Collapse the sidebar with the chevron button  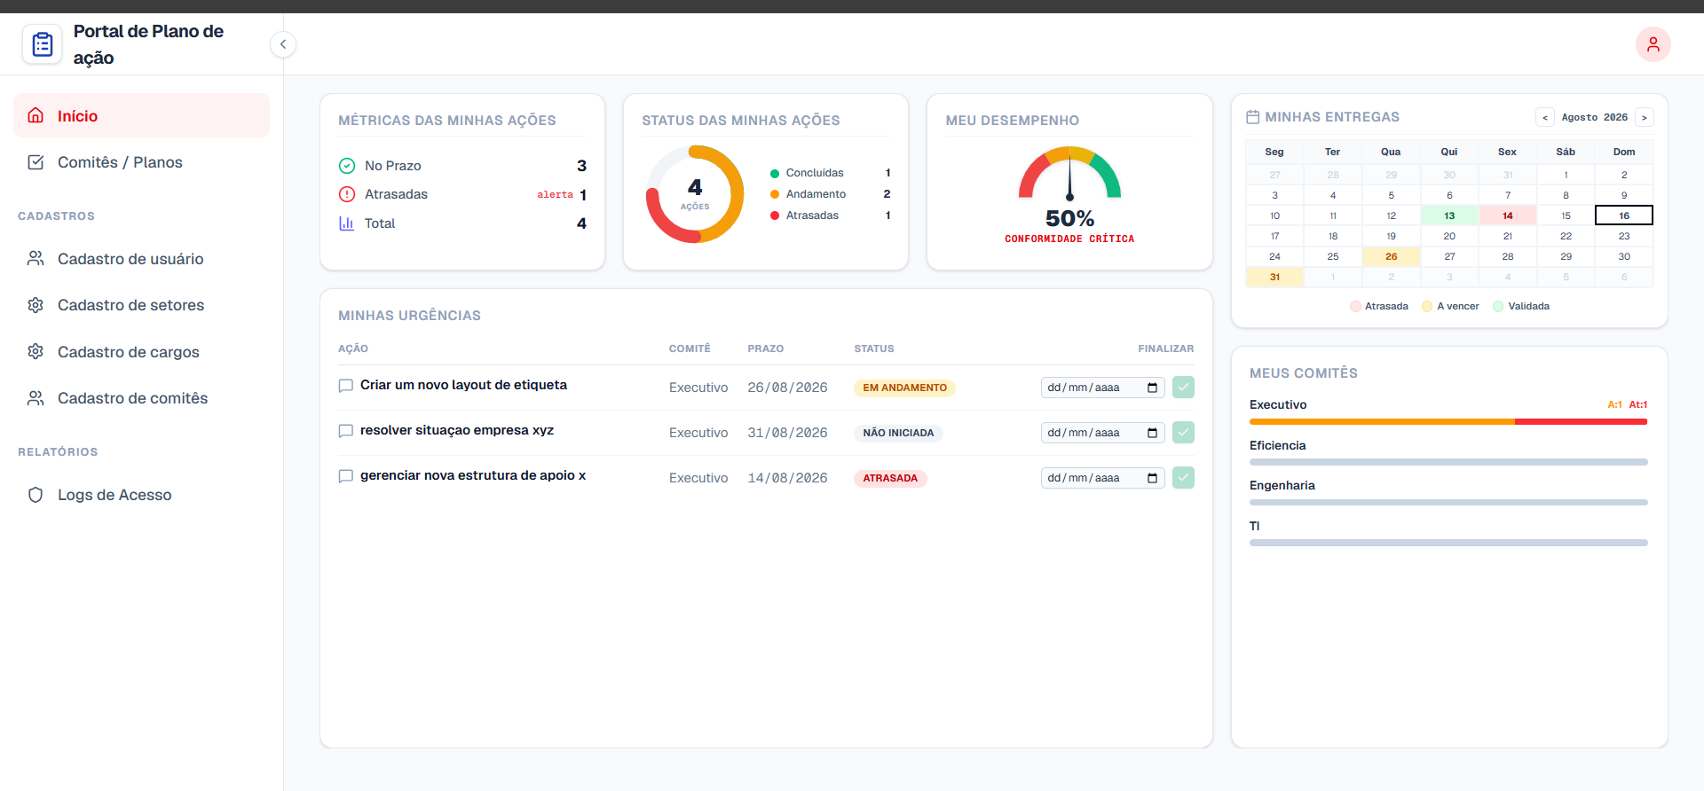pos(283,44)
